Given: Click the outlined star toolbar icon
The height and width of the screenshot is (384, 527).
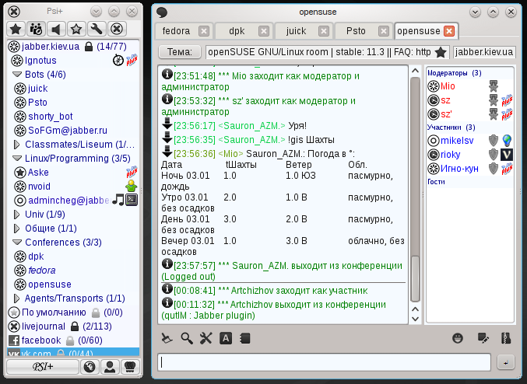Looking at the screenshot, I should [x=76, y=29].
